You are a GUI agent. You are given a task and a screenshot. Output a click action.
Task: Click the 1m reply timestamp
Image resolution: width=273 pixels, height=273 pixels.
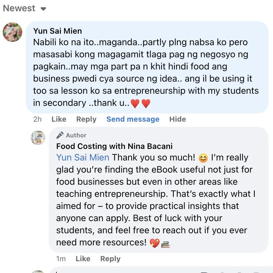point(61,259)
